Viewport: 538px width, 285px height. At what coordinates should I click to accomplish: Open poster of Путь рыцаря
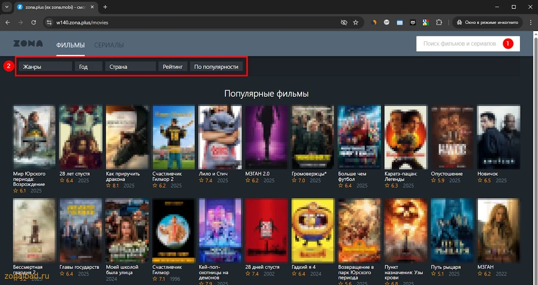(x=452, y=230)
